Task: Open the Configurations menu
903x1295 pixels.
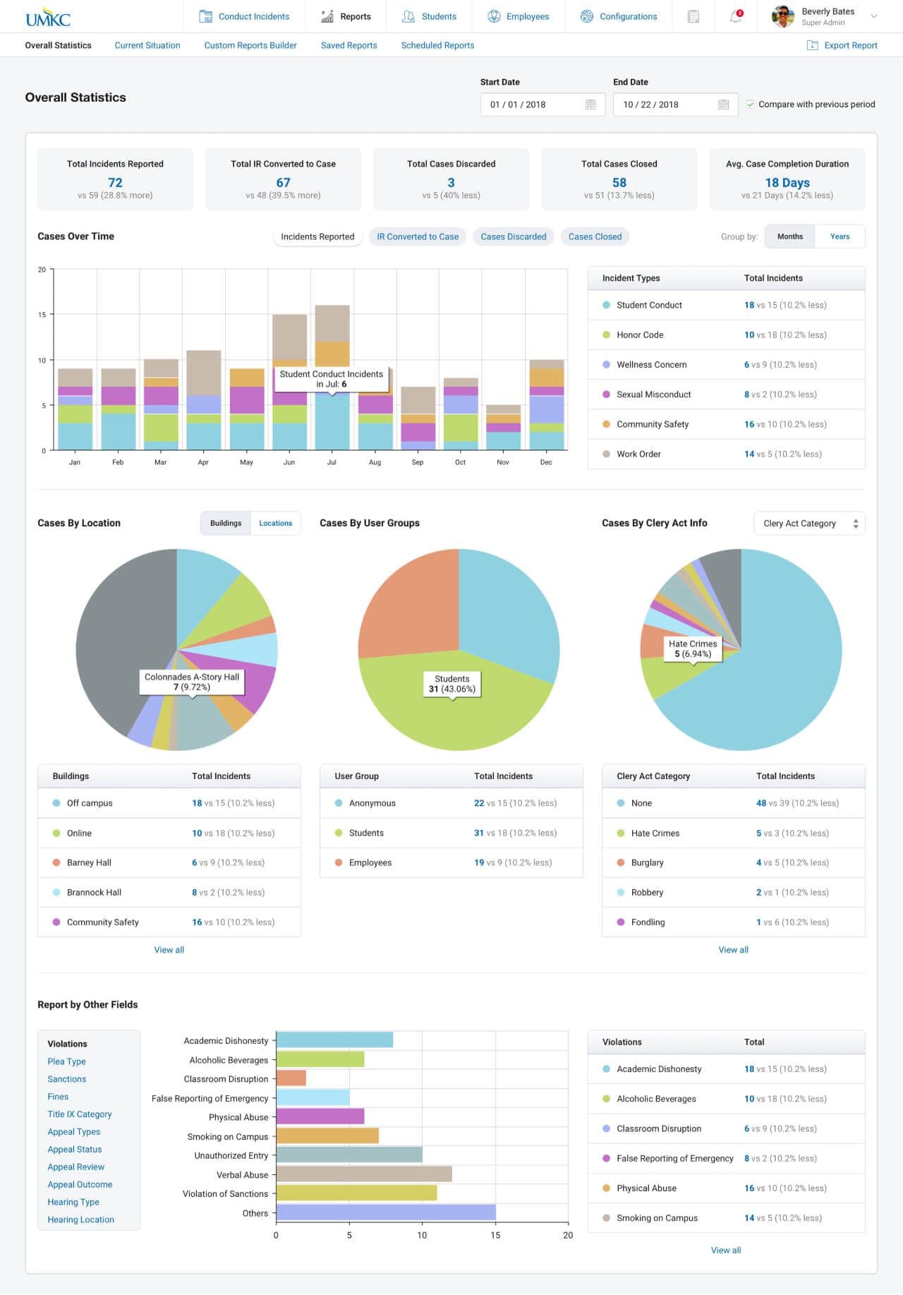Action: click(619, 16)
